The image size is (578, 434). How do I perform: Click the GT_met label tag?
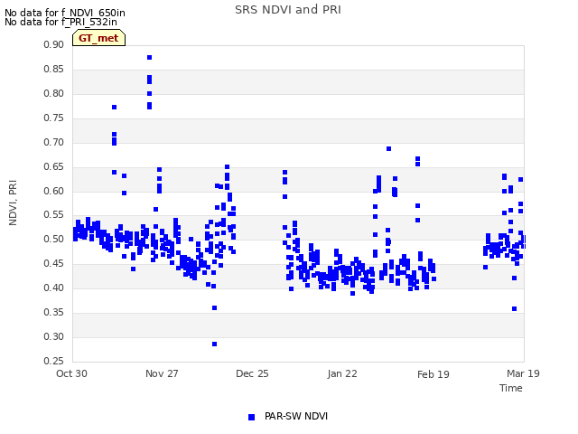98,38
